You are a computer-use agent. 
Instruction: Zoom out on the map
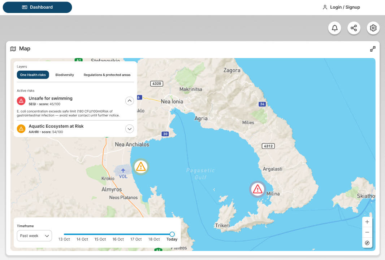[367, 232]
